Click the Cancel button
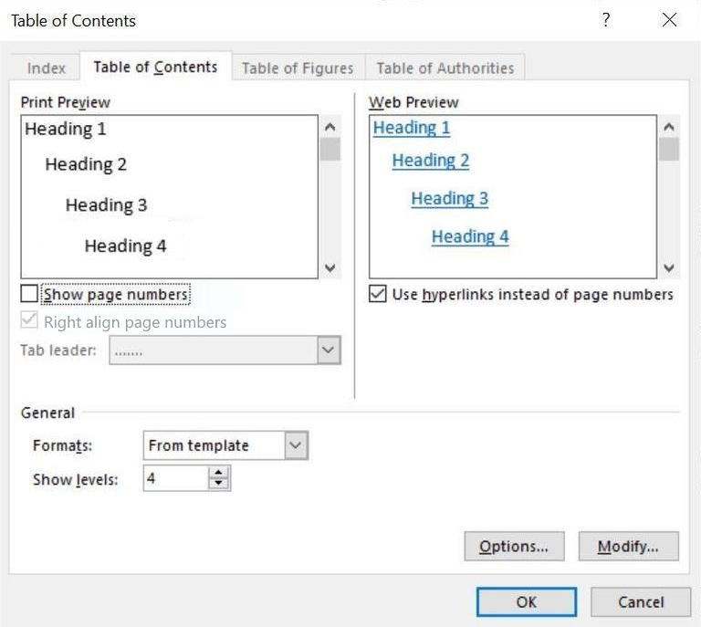The width and height of the screenshot is (701, 627). 641,602
